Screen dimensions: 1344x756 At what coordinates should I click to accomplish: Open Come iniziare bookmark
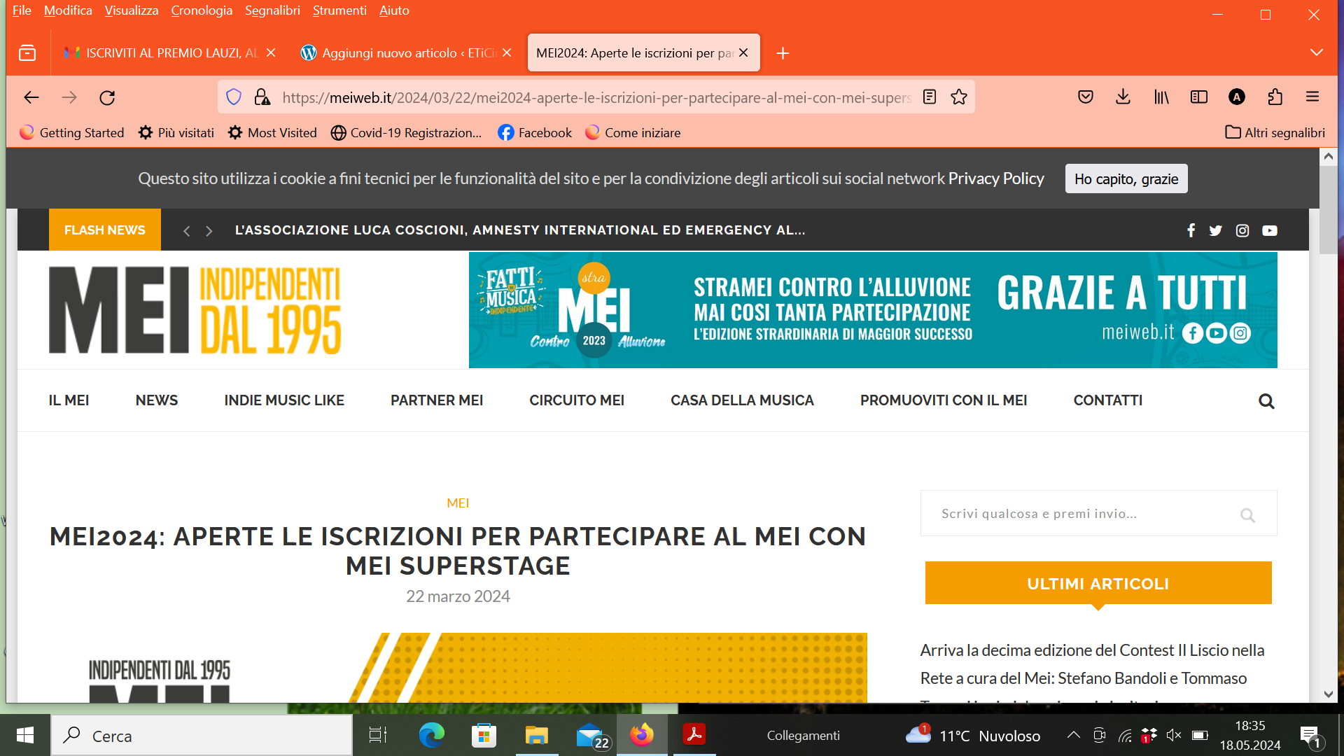633,132
